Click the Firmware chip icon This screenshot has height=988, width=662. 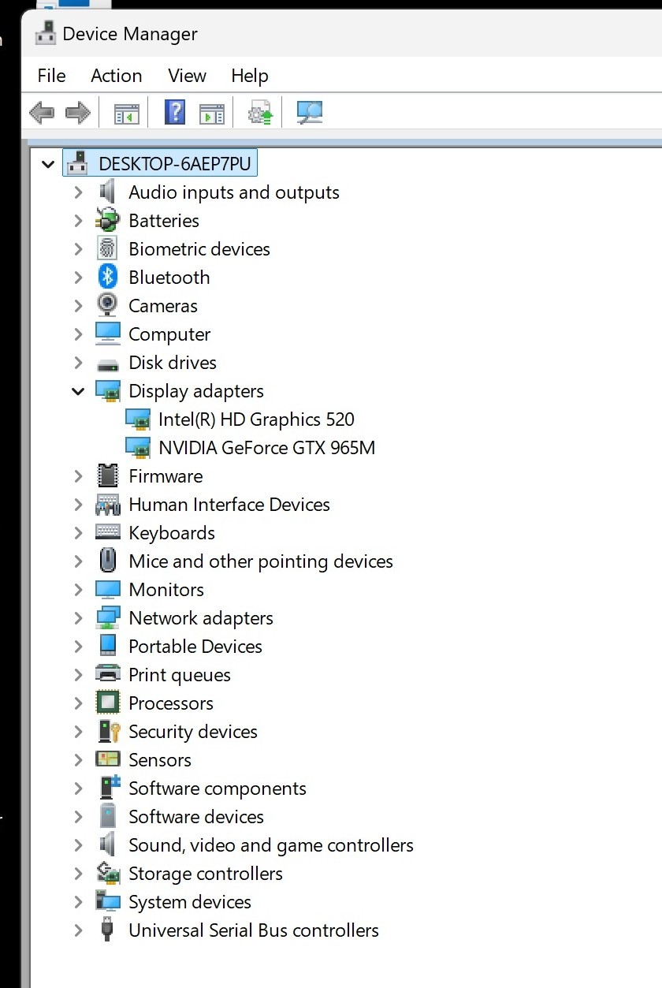coord(108,475)
